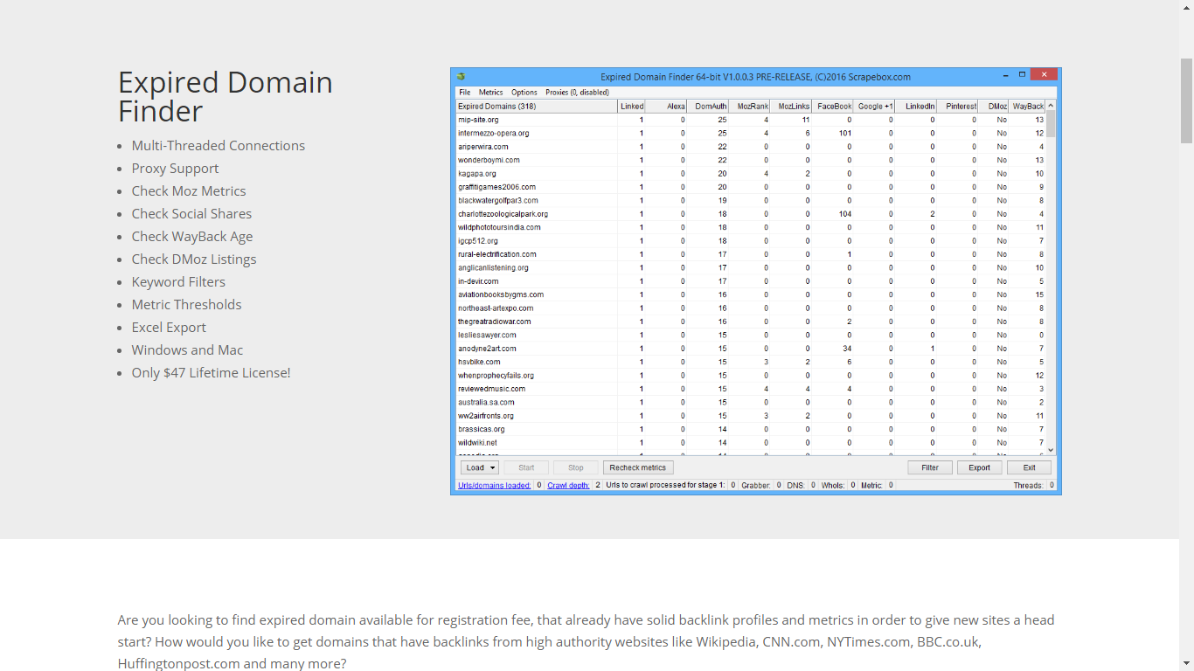Click the Check Moz Metrics bullet text
The image size is (1194, 671).
point(189,190)
